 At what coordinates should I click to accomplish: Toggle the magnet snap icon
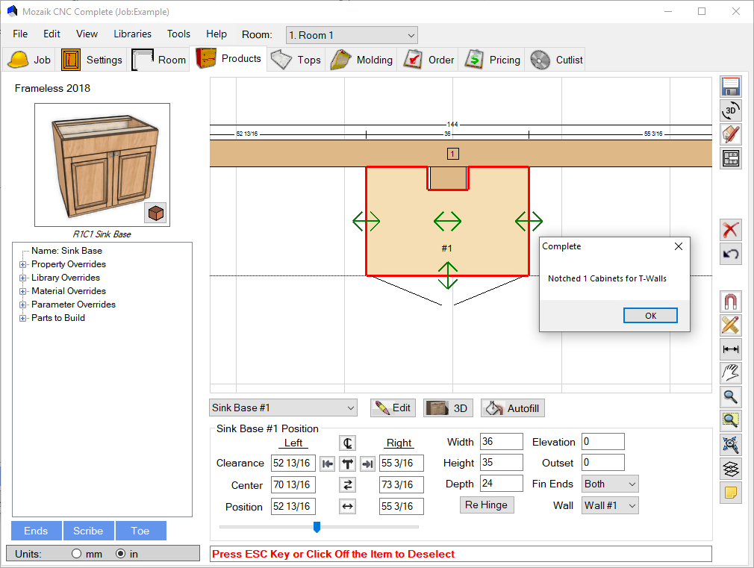click(731, 302)
